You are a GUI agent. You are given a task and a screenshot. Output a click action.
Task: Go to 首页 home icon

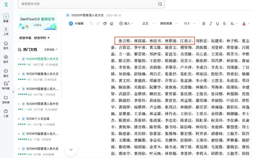point(6,44)
